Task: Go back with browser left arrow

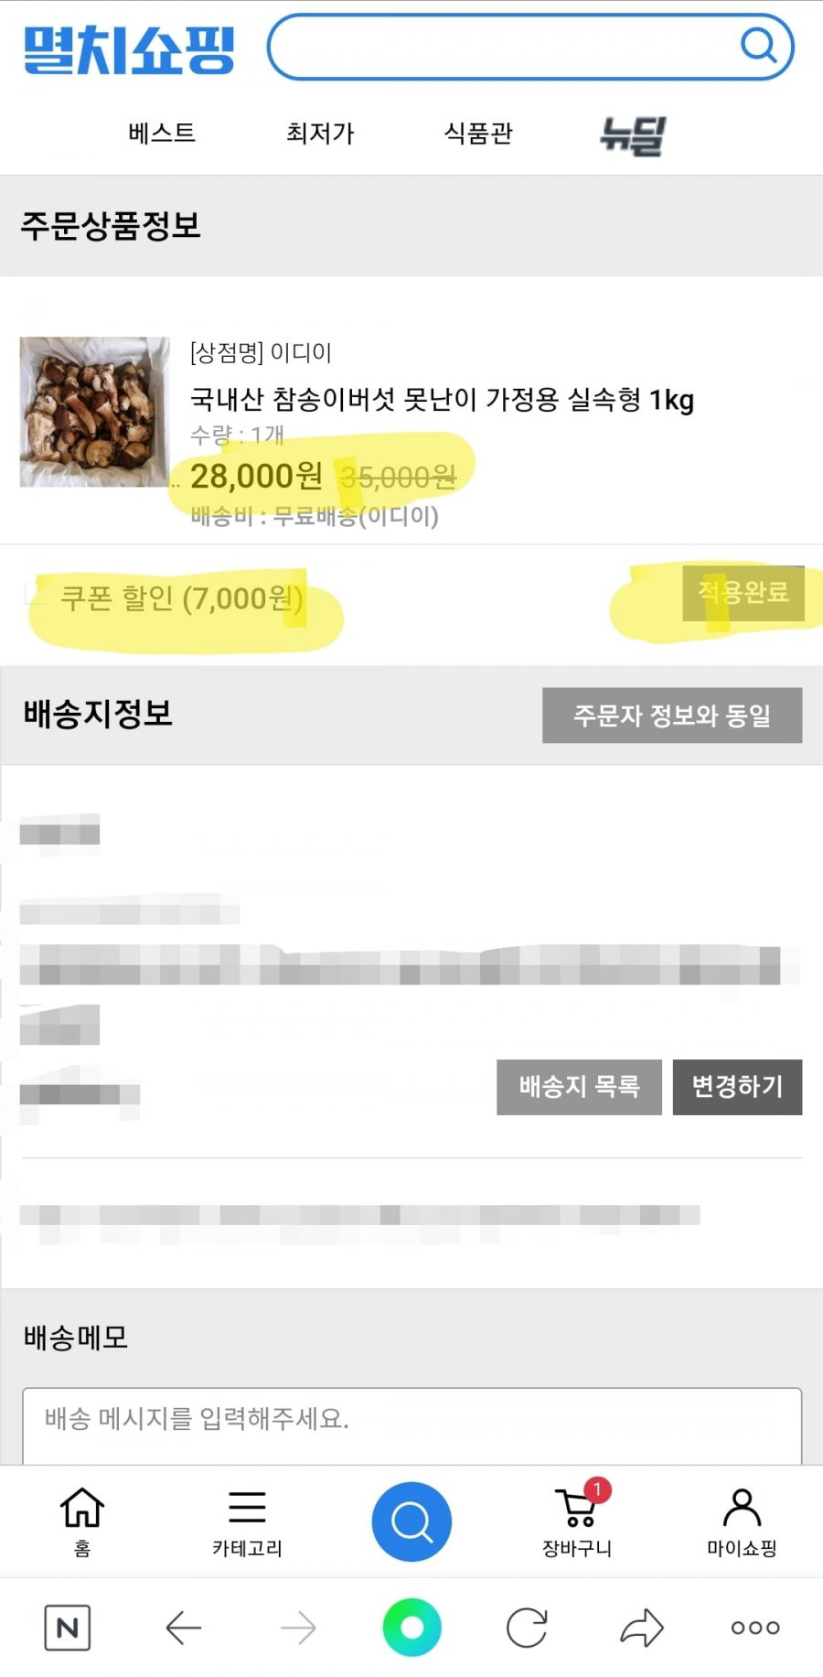Action: tap(183, 1628)
